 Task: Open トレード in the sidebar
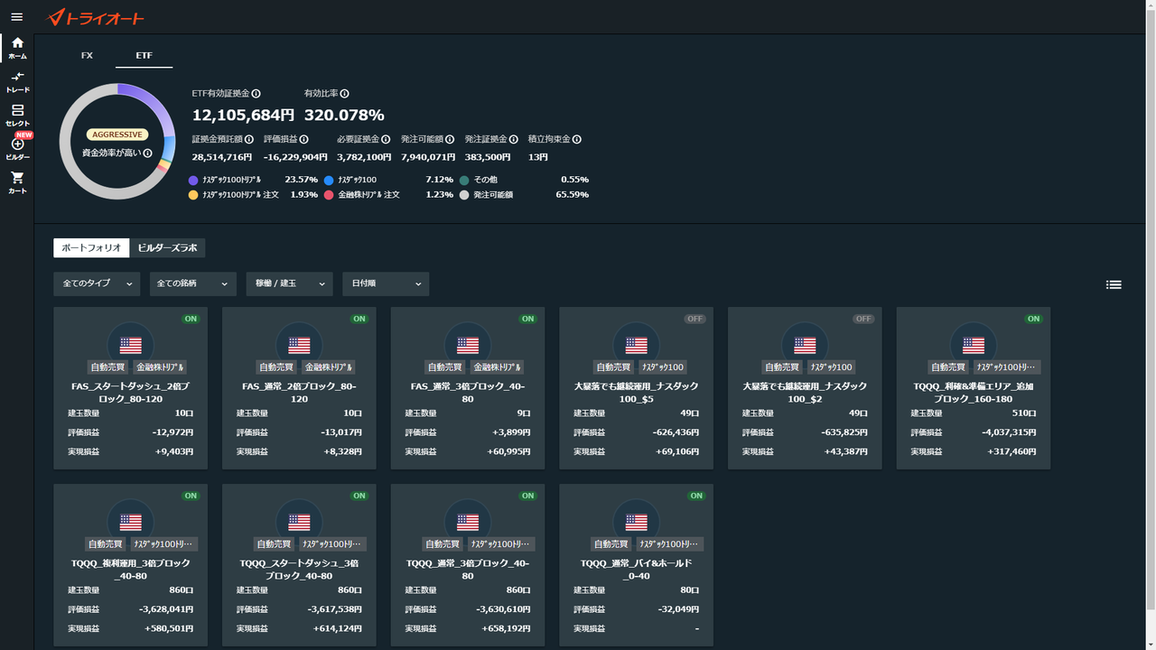(x=17, y=82)
